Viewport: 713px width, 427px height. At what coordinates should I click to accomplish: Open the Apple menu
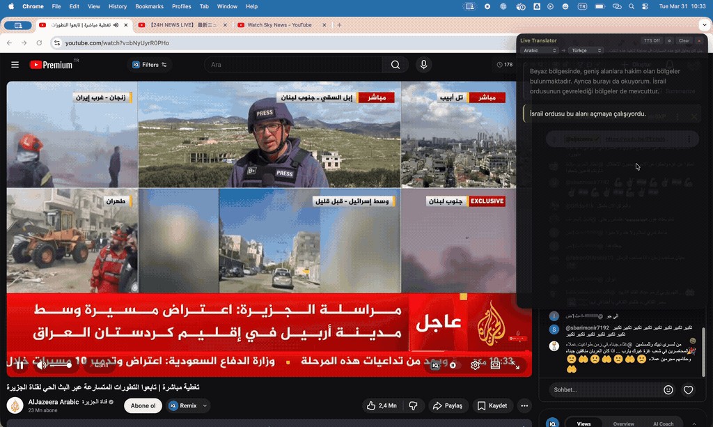tap(11, 6)
